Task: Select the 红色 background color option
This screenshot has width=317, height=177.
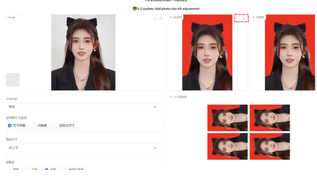Action: pos(47,169)
